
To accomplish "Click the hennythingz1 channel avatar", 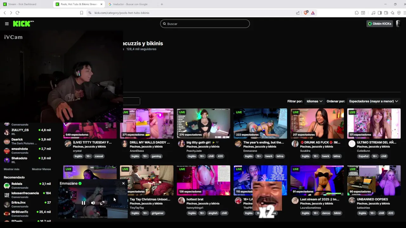I will tap(181, 200).
